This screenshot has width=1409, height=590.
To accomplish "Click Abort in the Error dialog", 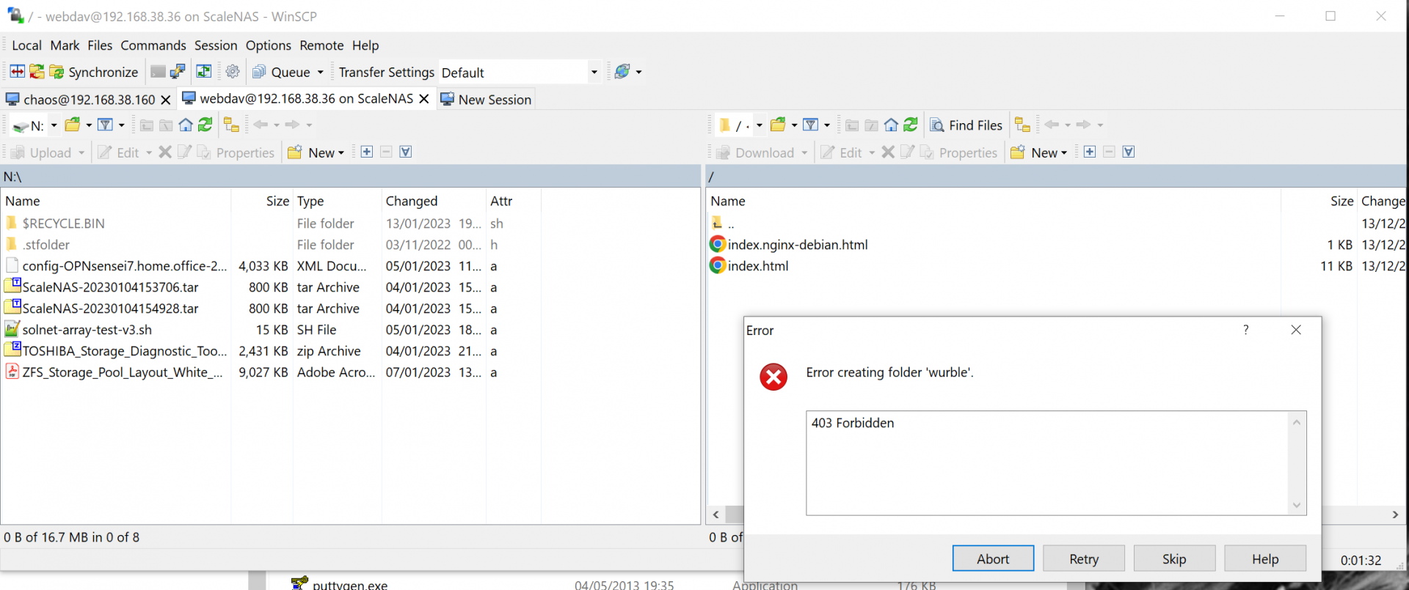I will click(993, 558).
